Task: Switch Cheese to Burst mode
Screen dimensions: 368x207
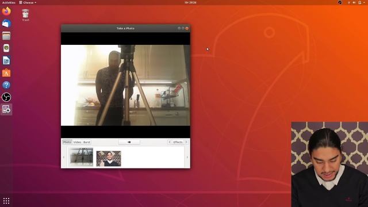Action: coord(87,142)
